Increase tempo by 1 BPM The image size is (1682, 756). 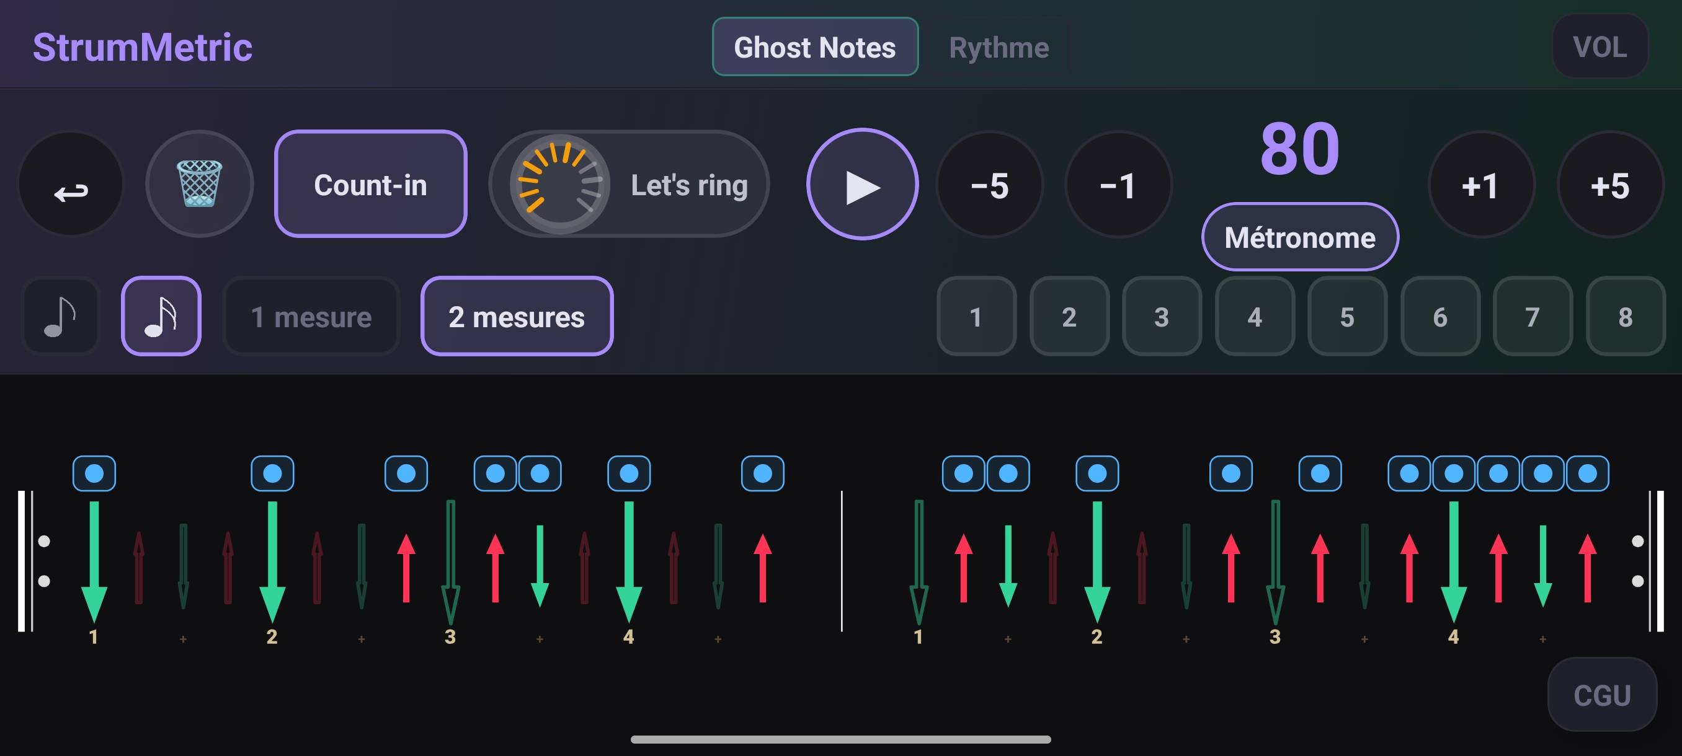pos(1480,185)
